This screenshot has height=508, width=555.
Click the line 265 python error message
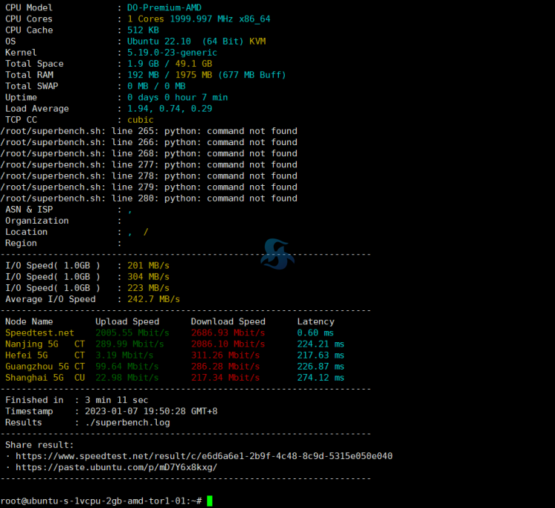[x=149, y=131]
